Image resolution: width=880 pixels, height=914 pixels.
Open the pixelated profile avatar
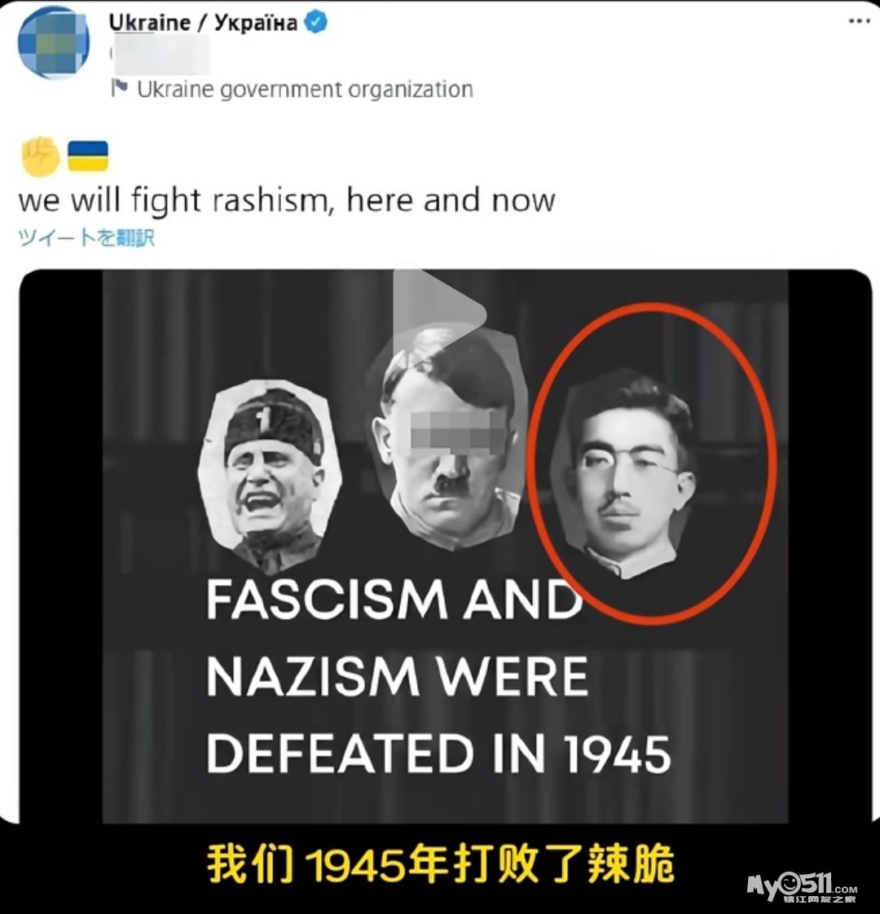point(54,44)
